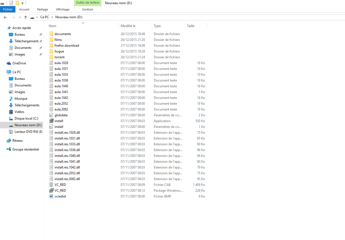Select the torrent folder icon
The image size is (345, 240).
(51, 57)
